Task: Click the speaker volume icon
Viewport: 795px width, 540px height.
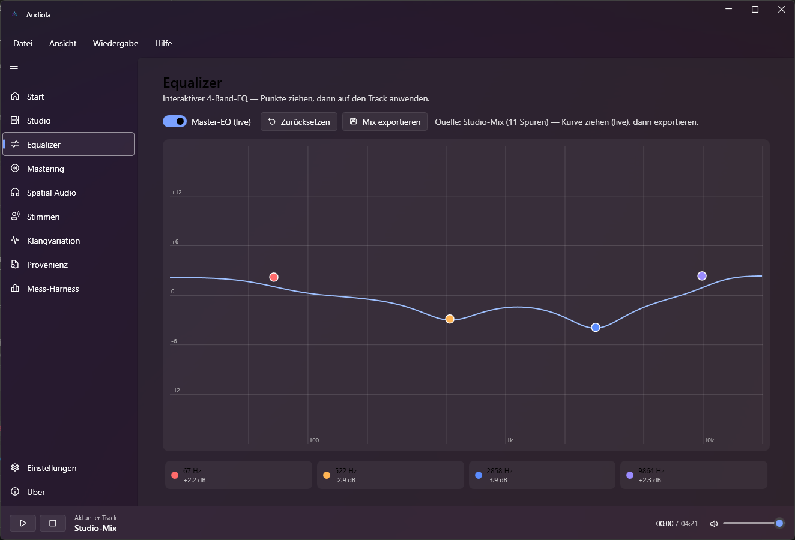Action: pos(714,524)
